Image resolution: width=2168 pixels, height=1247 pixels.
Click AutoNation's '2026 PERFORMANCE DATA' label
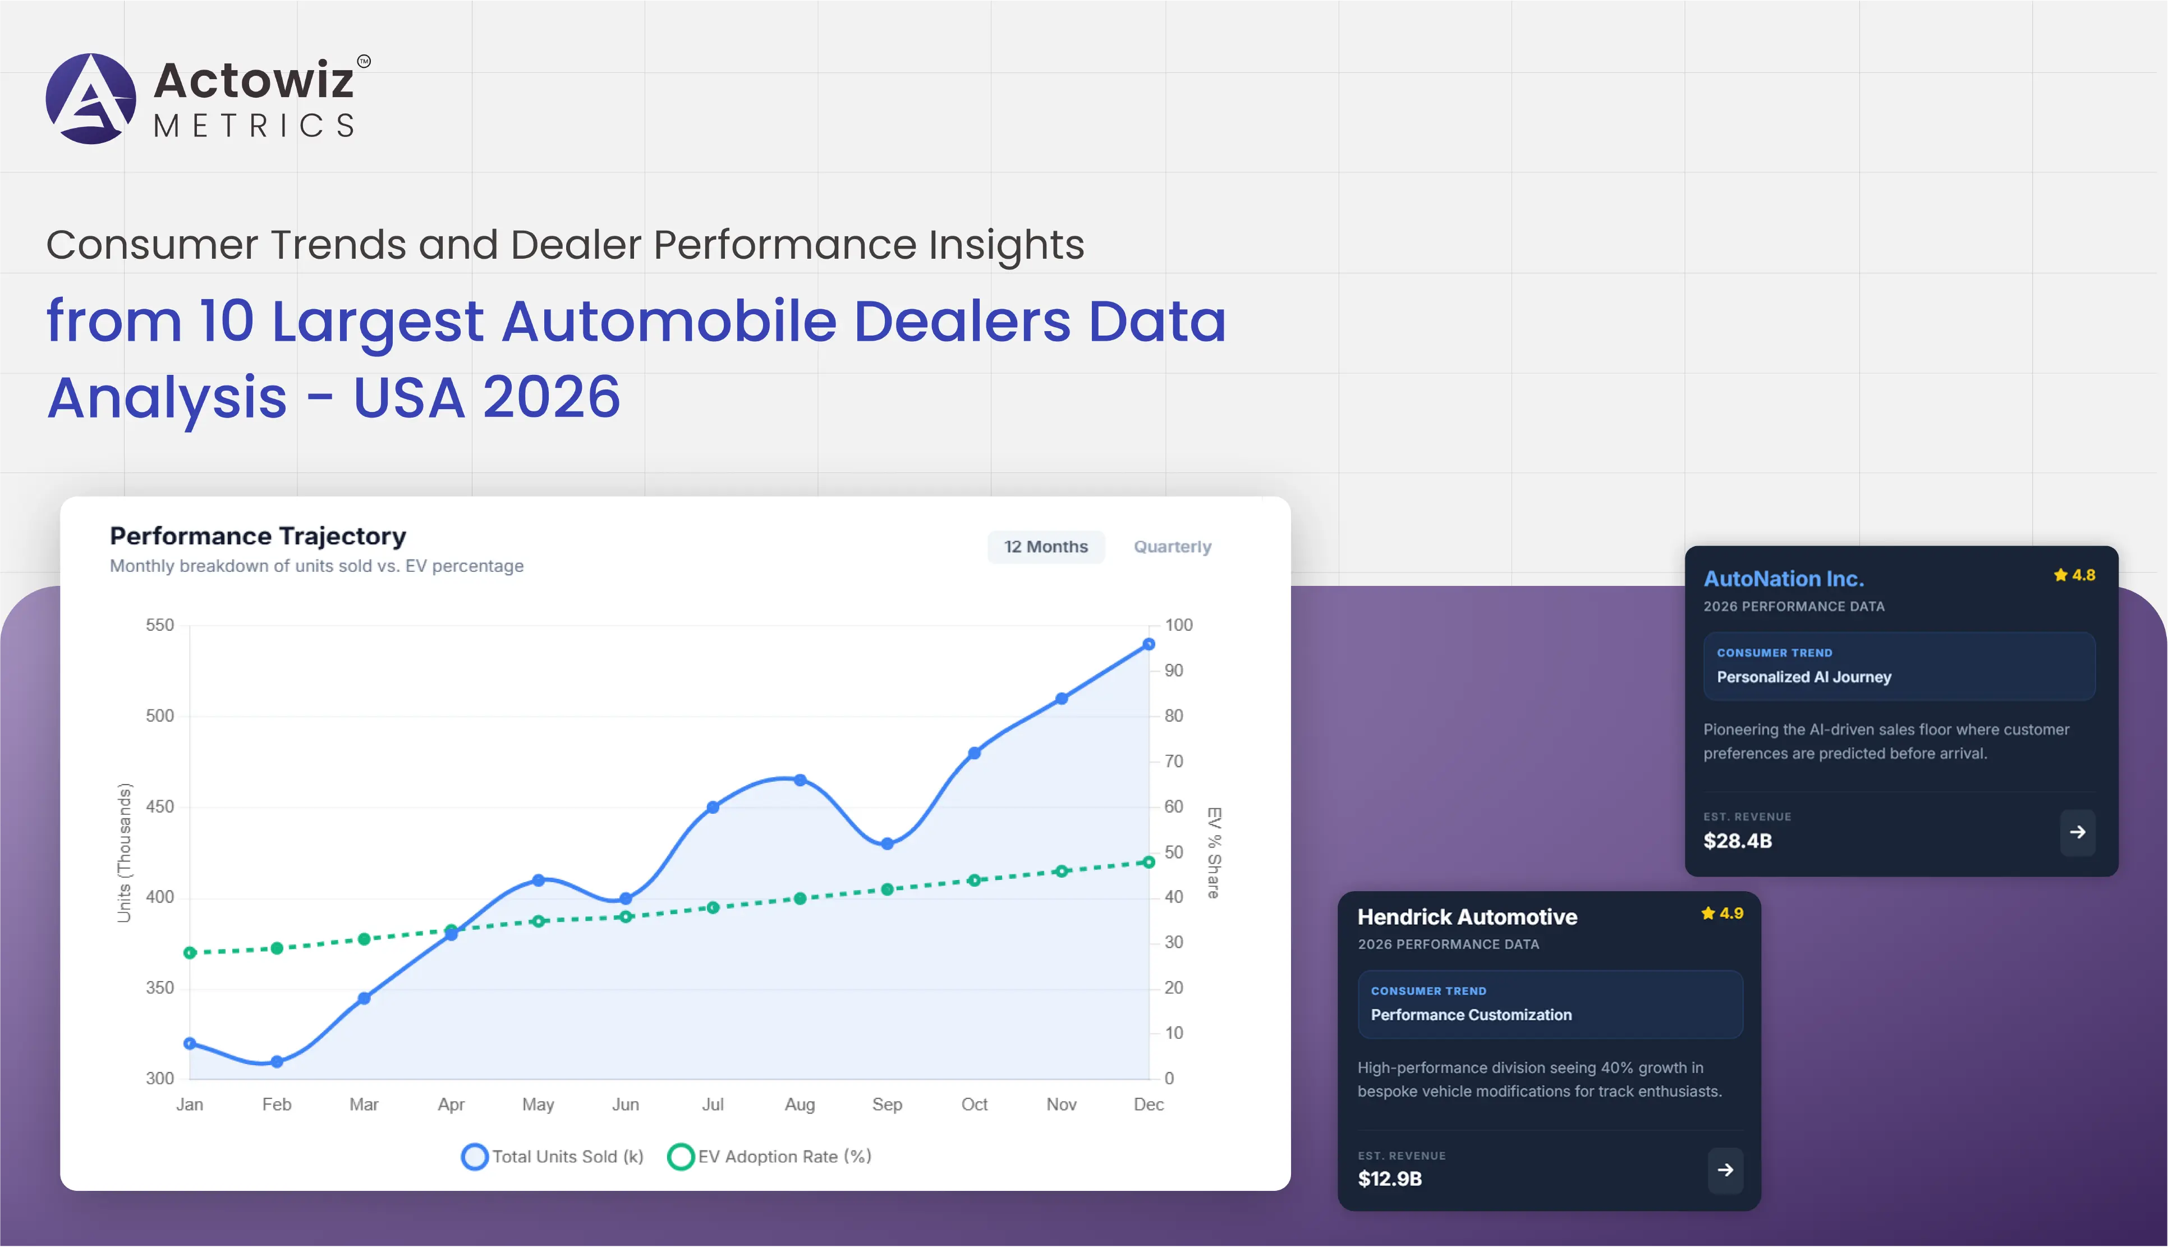pyautogui.click(x=1794, y=606)
